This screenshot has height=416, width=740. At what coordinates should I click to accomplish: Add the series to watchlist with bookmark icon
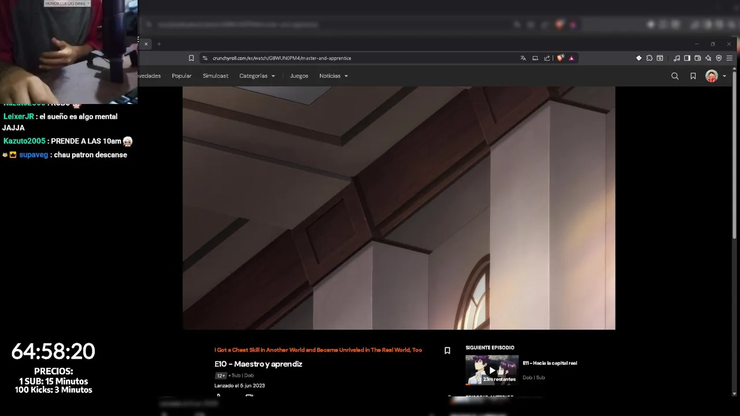(x=447, y=351)
